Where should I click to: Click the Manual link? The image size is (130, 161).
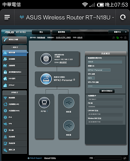[47, 158]
